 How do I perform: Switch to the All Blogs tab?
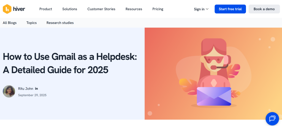click(10, 23)
